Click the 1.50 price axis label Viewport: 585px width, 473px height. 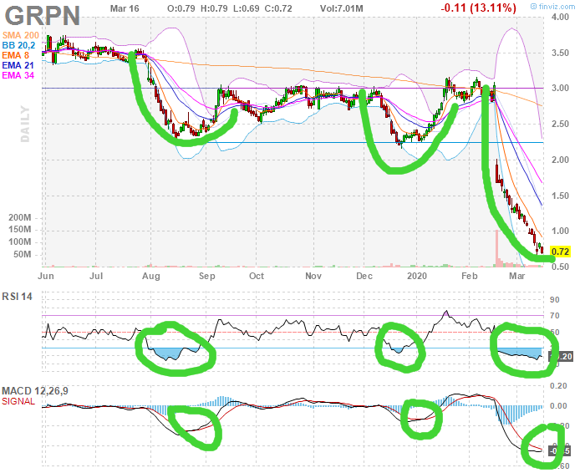561,196
